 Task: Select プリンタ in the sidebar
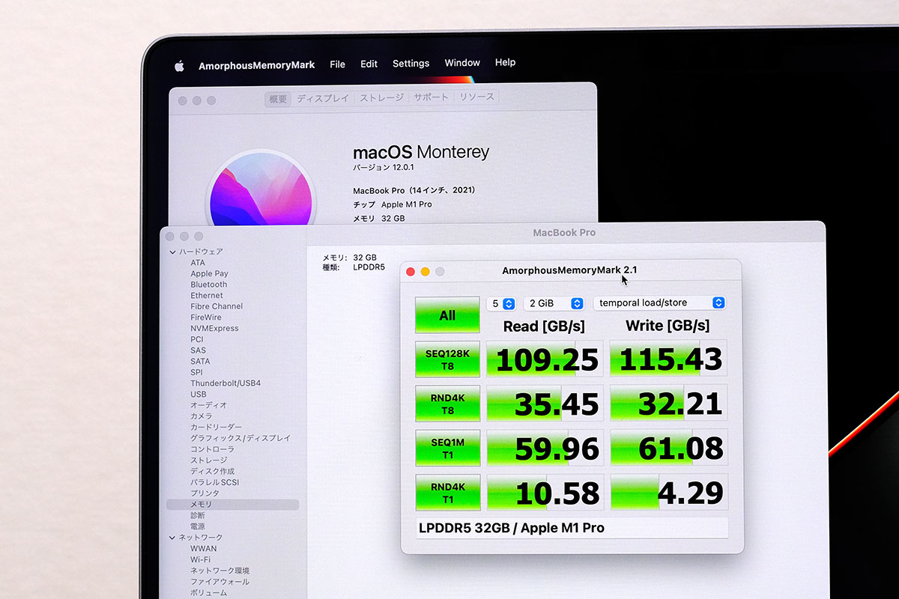pos(205,493)
